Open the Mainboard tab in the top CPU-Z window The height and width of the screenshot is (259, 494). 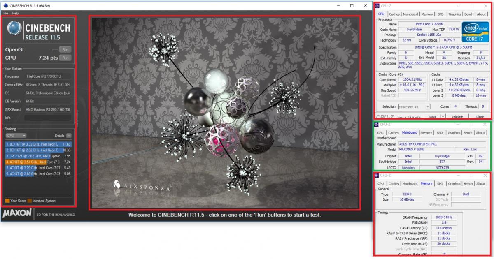(410, 14)
